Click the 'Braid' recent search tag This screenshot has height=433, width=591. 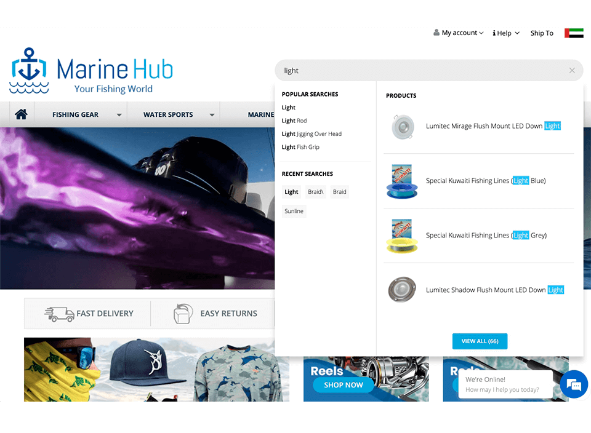pos(339,192)
